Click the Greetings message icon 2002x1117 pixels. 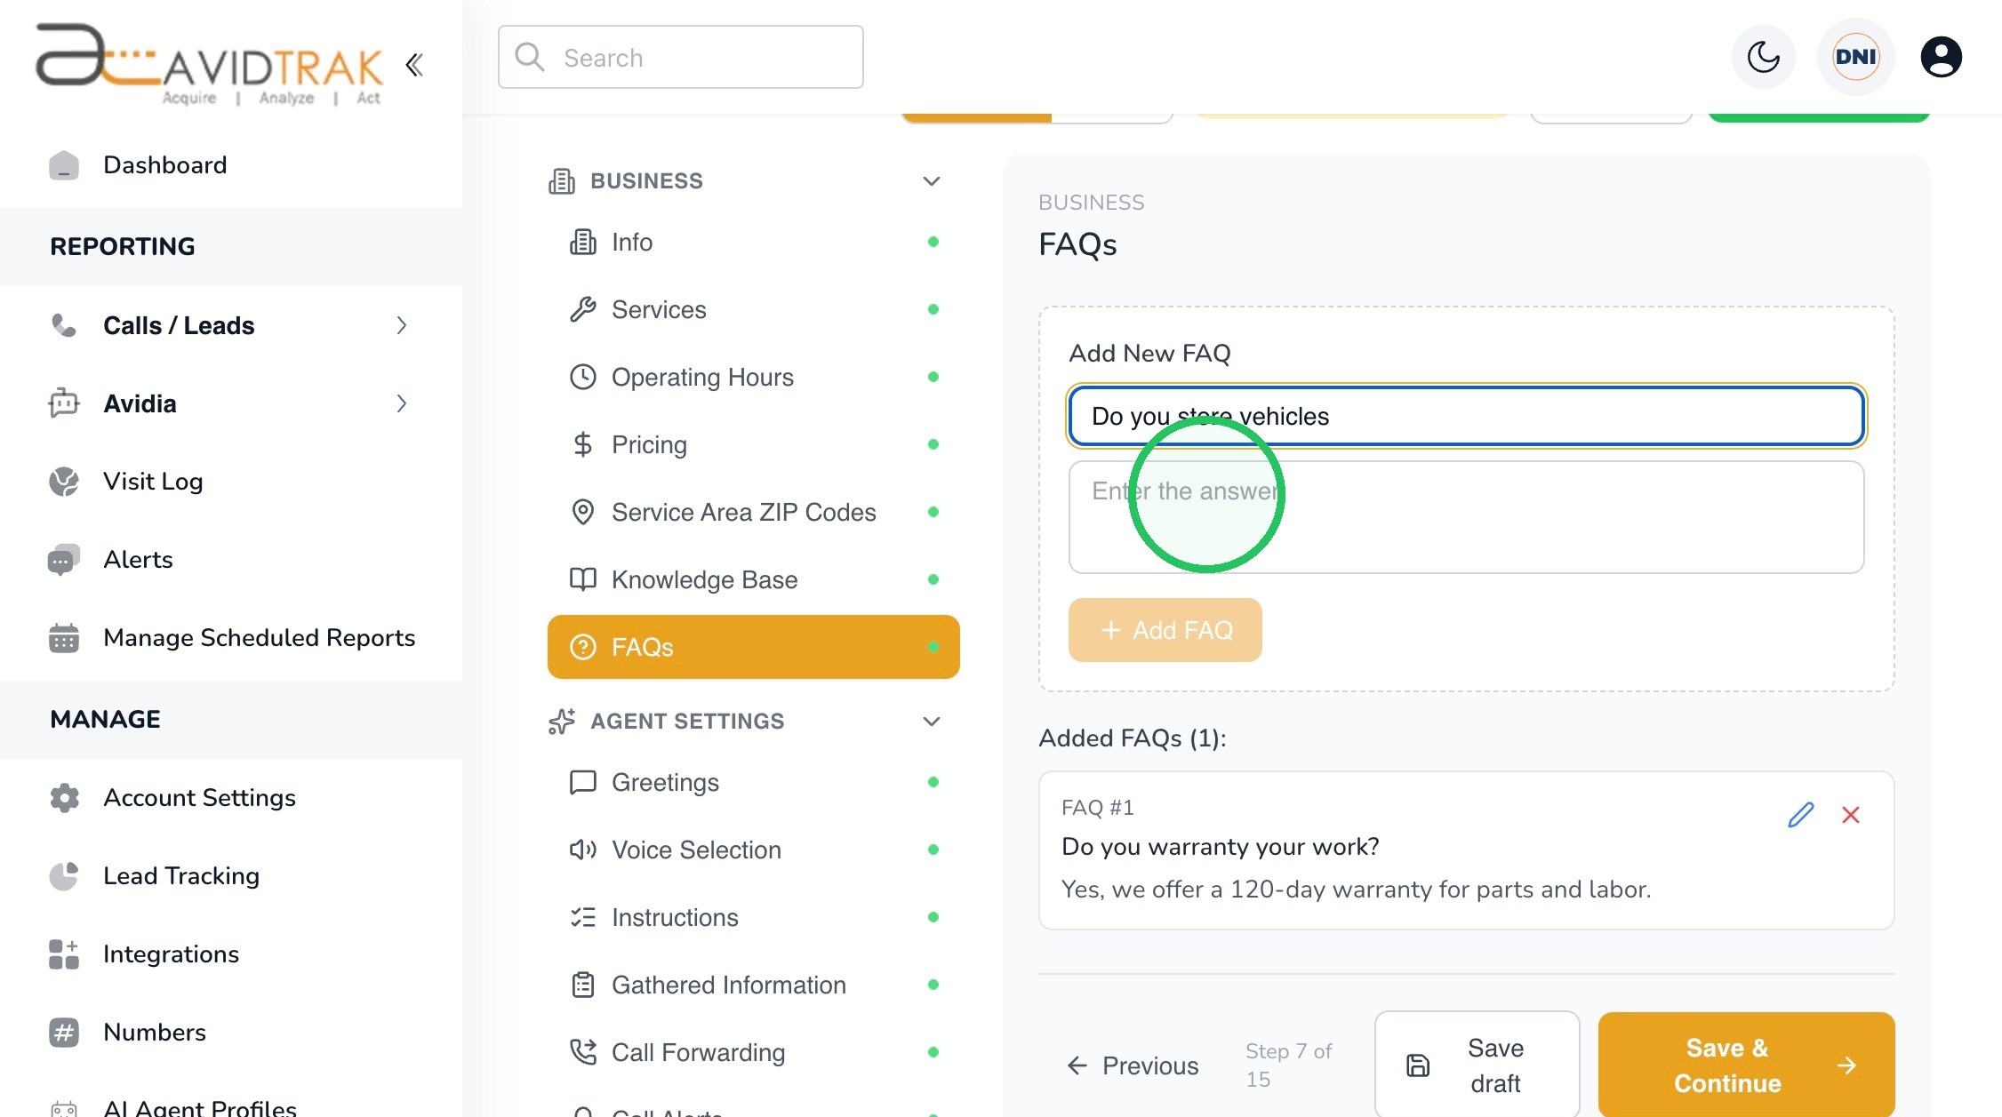pyautogui.click(x=582, y=782)
